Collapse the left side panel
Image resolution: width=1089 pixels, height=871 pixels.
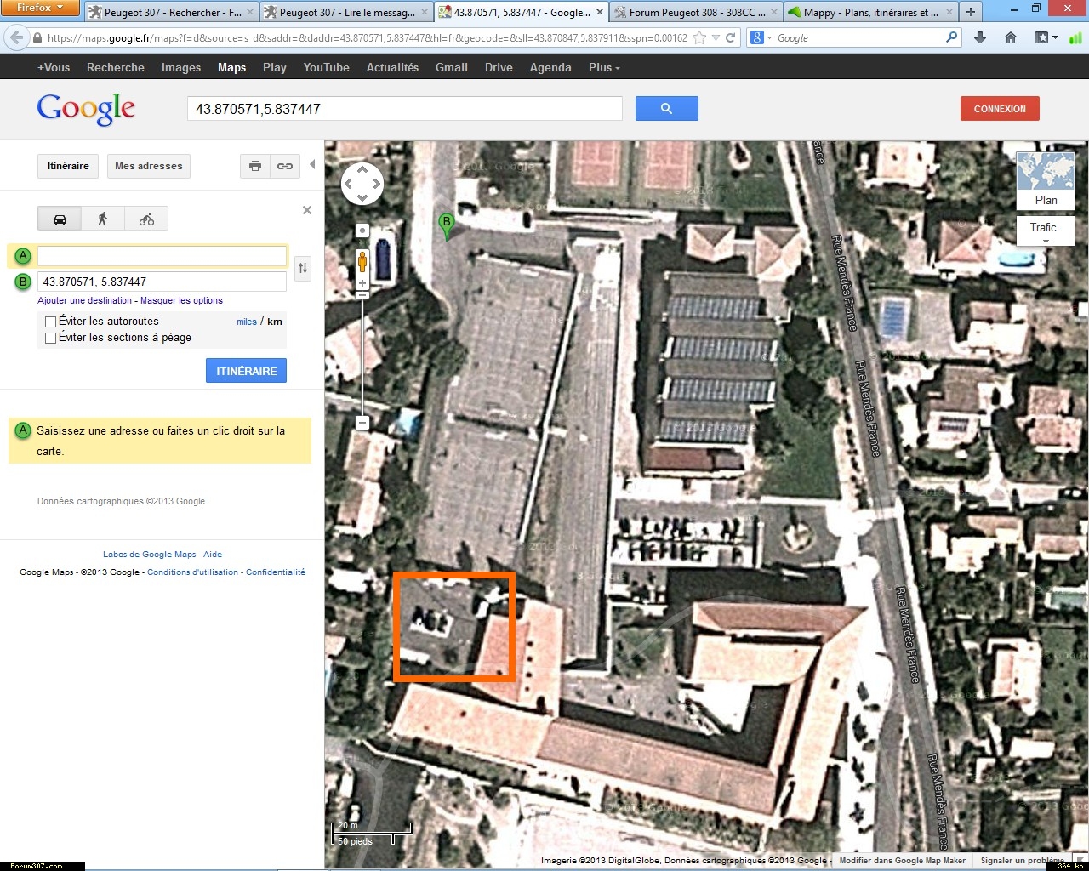[312, 164]
